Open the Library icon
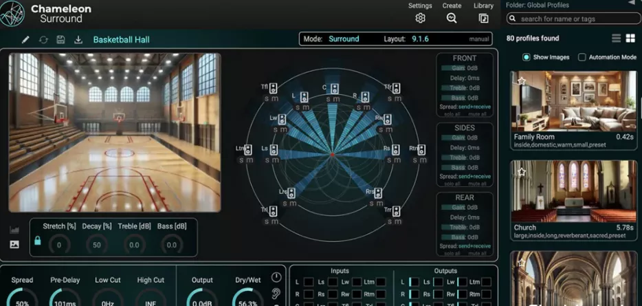 point(483,18)
